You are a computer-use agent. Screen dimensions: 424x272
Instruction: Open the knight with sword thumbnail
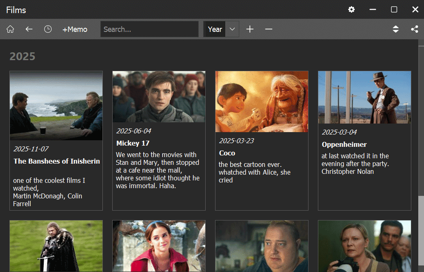coord(56,246)
